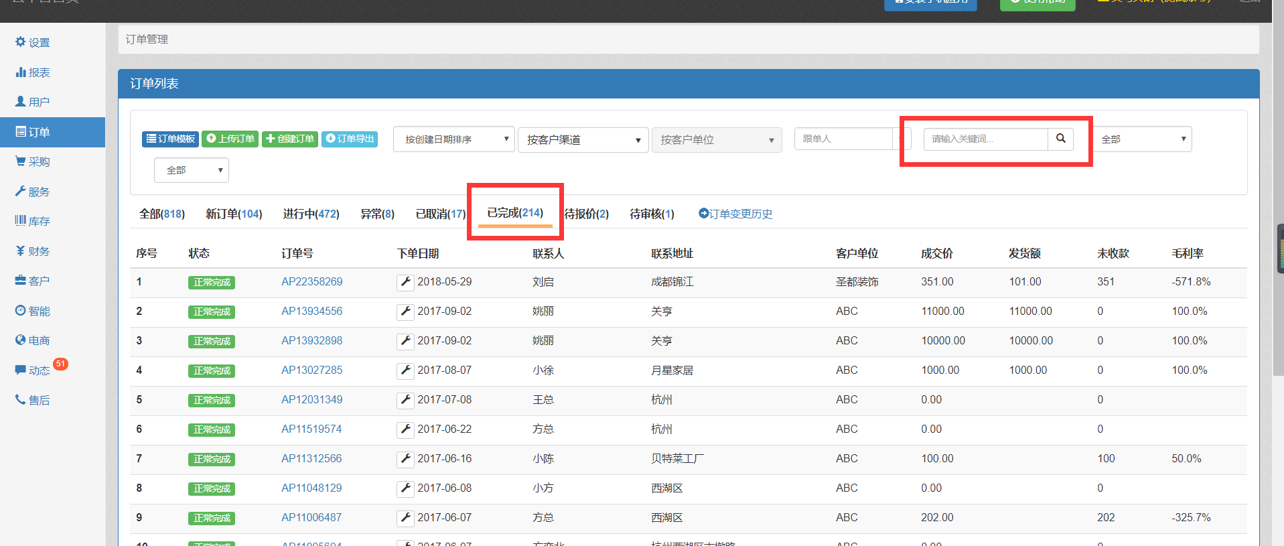Open 智能 in sidebar
This screenshot has height=546, width=1284.
point(33,311)
